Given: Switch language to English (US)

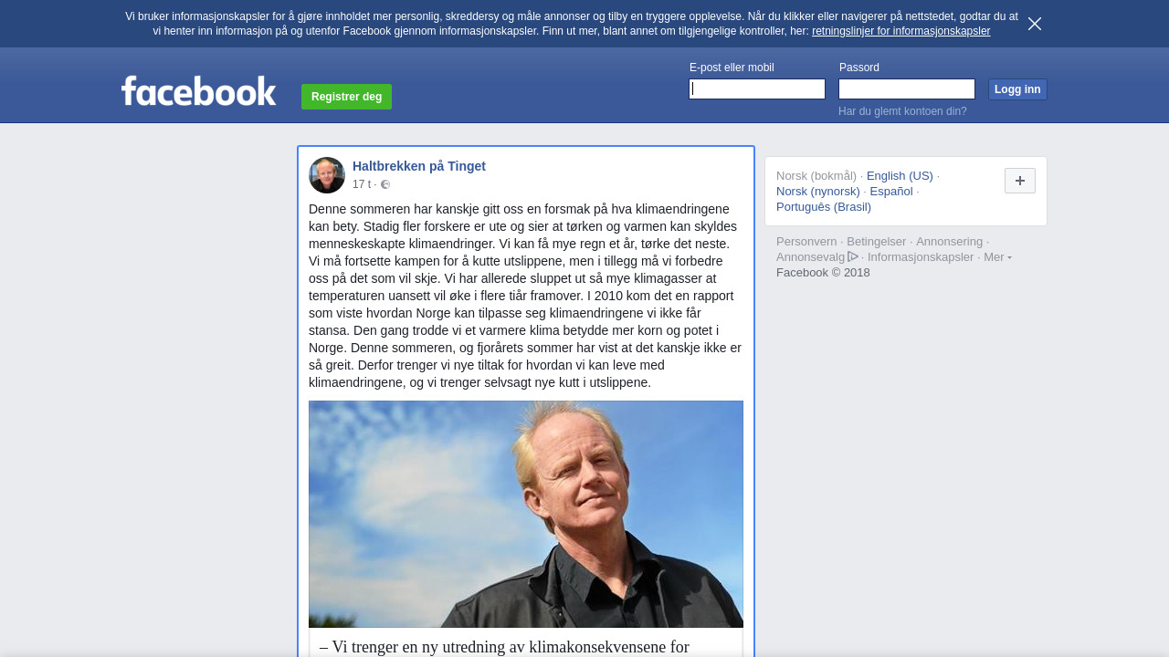Looking at the screenshot, I should point(900,176).
